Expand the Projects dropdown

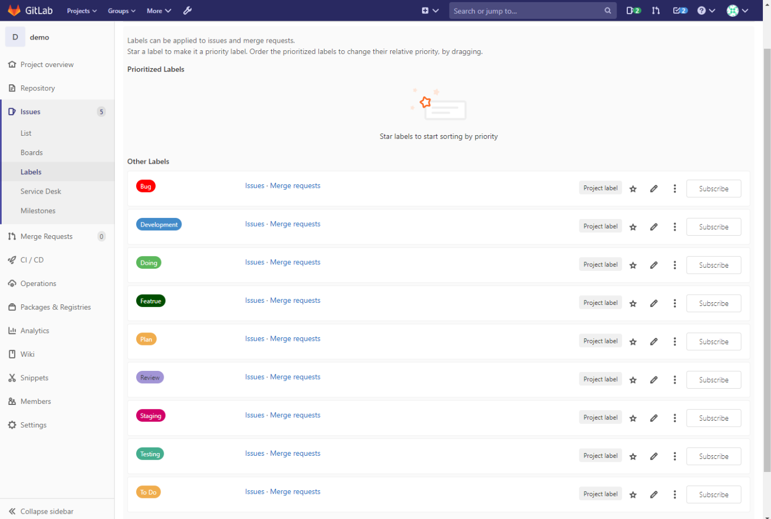81,10
